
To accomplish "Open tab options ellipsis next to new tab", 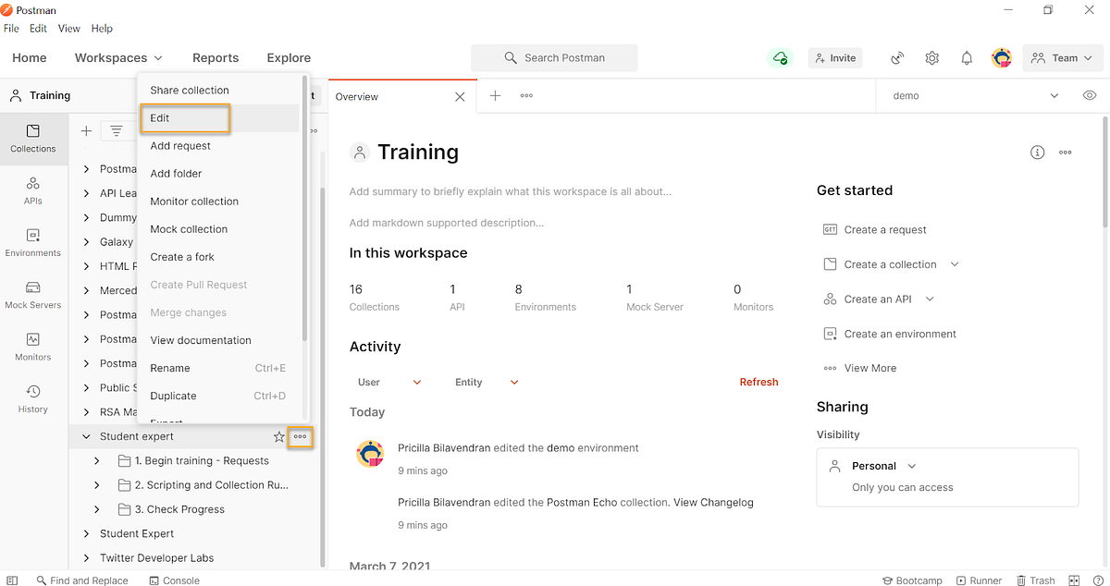I will tap(526, 95).
